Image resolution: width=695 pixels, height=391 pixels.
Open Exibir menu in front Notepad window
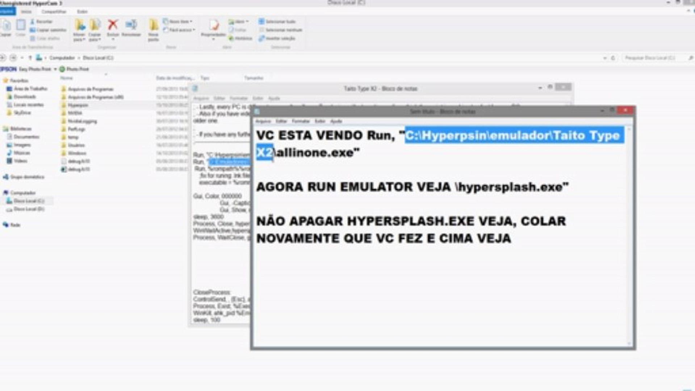pos(320,121)
